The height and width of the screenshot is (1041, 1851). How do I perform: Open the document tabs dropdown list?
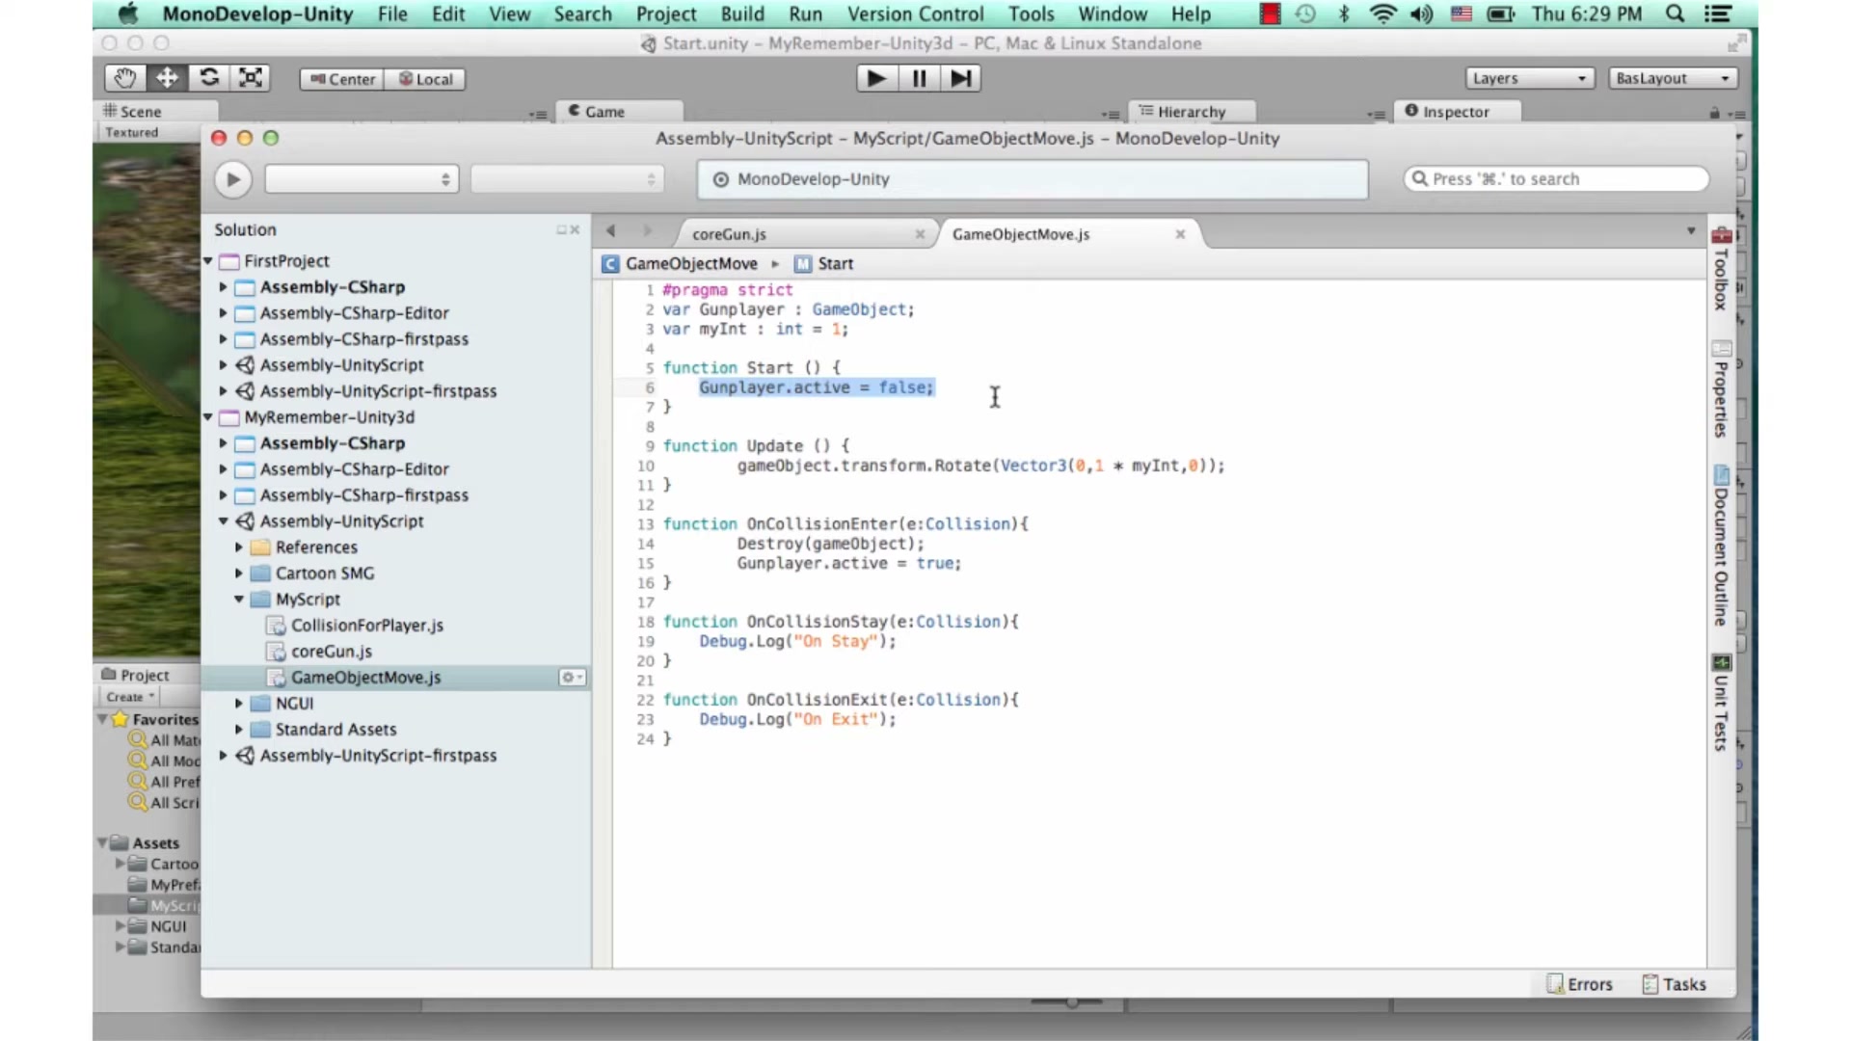click(x=1691, y=231)
